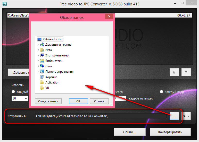Screen dimensions: 199x142
Task: Maximize the Free Video to JPG Converter window
Action: [x=182, y=3]
